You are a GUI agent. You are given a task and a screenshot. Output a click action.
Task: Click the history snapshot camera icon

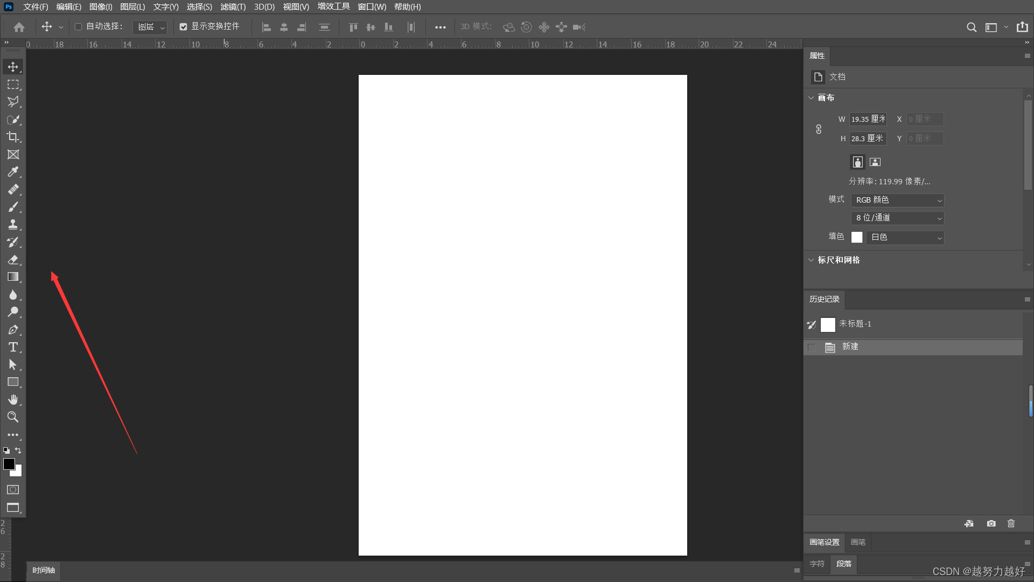click(991, 523)
